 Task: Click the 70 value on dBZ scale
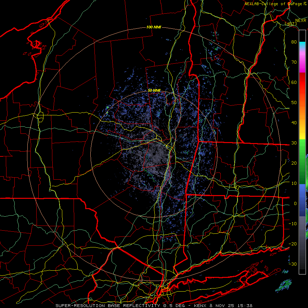pos(294,62)
